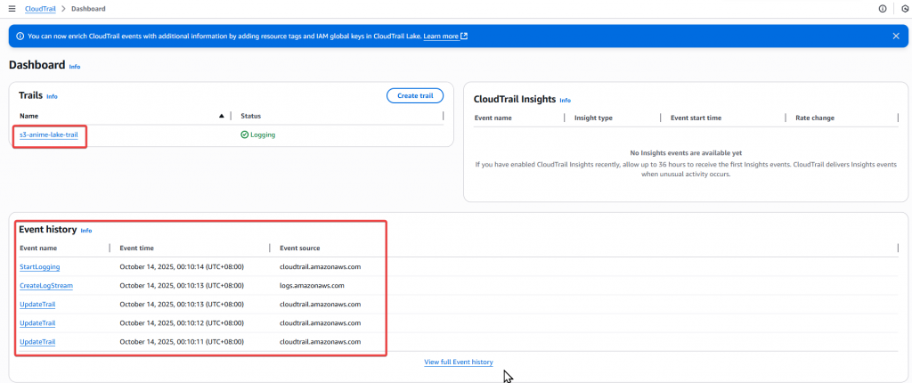This screenshot has height=383, width=912.
Task: Click the Event start time column header
Action: click(x=696, y=118)
